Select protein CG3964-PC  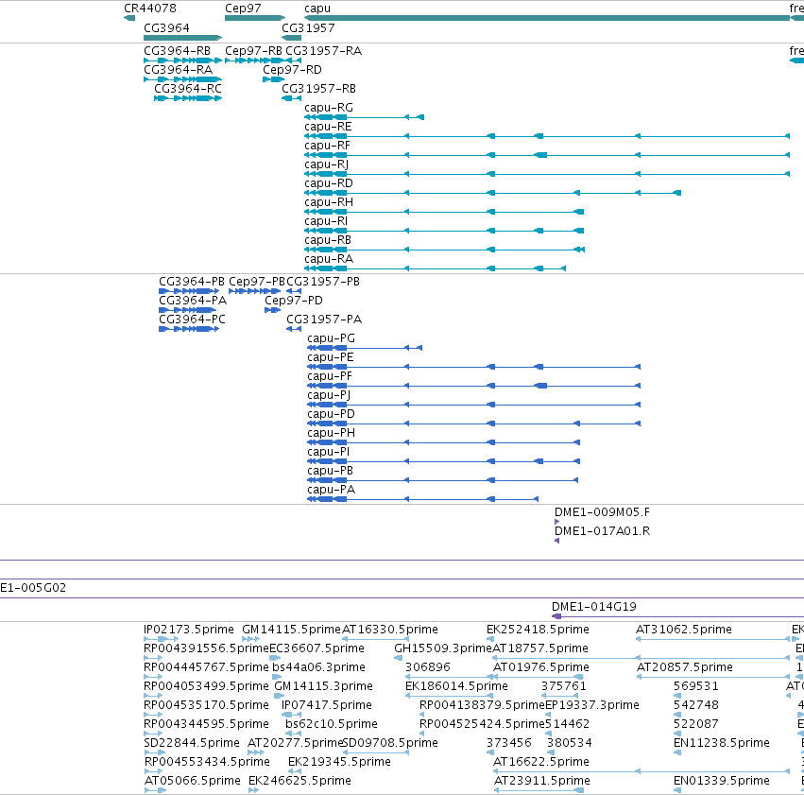[189, 329]
